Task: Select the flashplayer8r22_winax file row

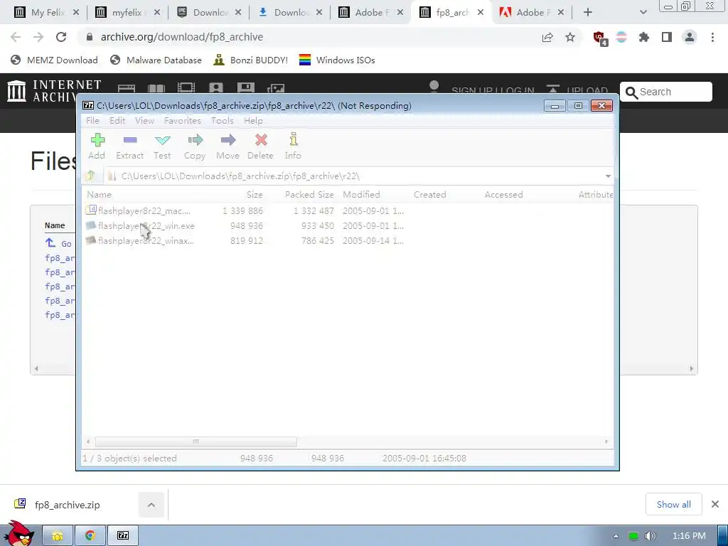Action: [x=245, y=240]
